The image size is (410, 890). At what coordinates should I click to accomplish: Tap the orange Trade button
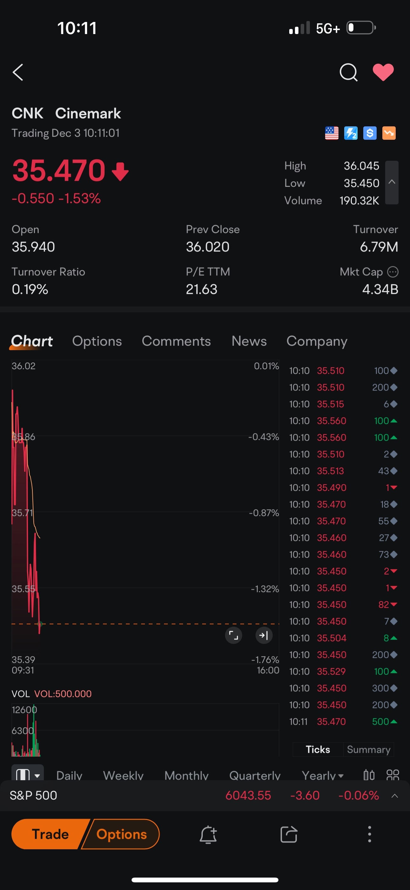pyautogui.click(x=51, y=834)
